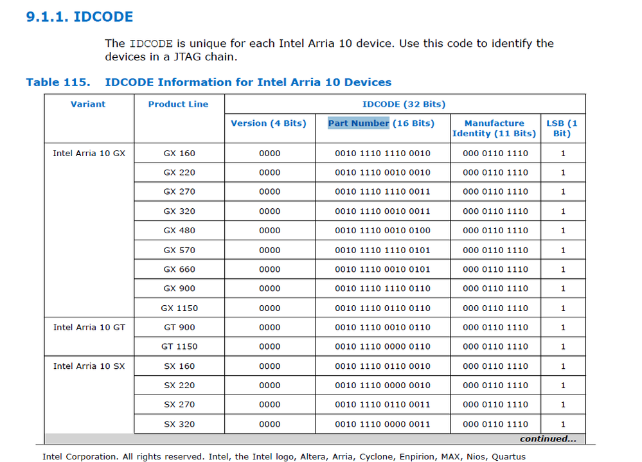This screenshot has width=642, height=462.
Task: Click the 'continued...' note below the table
Action: (x=548, y=439)
